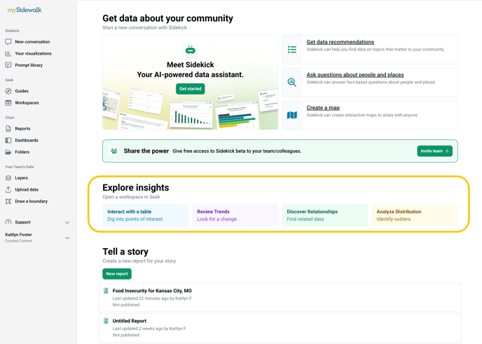Click the Reports document icon
The height and width of the screenshot is (344, 482).
tap(8, 128)
